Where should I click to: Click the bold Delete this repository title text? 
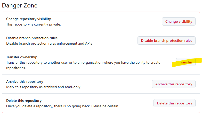pyautogui.click(x=24, y=101)
